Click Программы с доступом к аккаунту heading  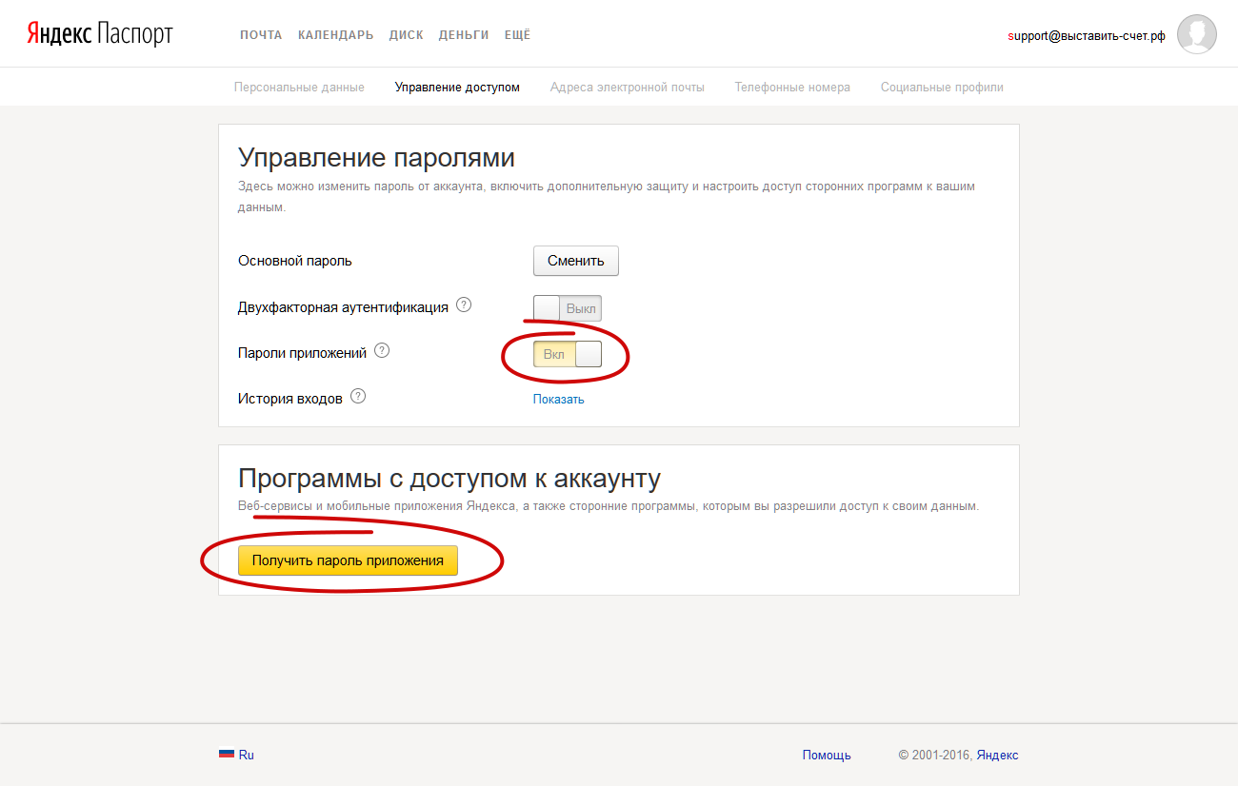click(449, 478)
